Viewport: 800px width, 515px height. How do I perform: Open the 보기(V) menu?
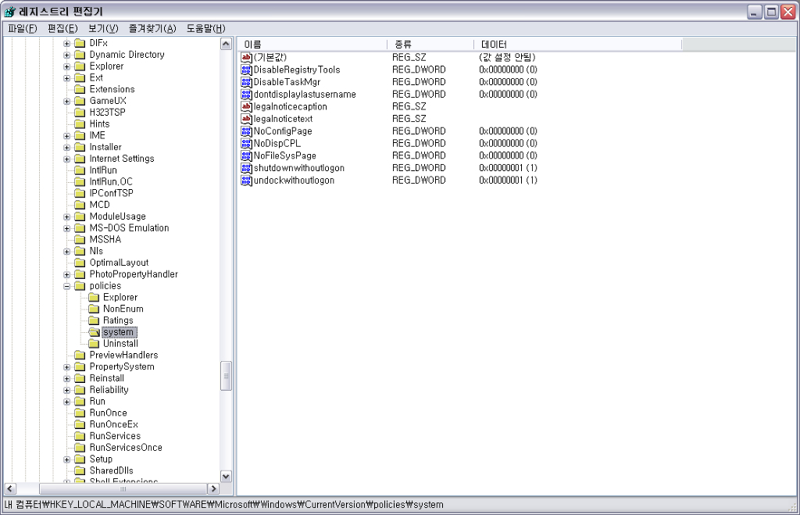[103, 29]
